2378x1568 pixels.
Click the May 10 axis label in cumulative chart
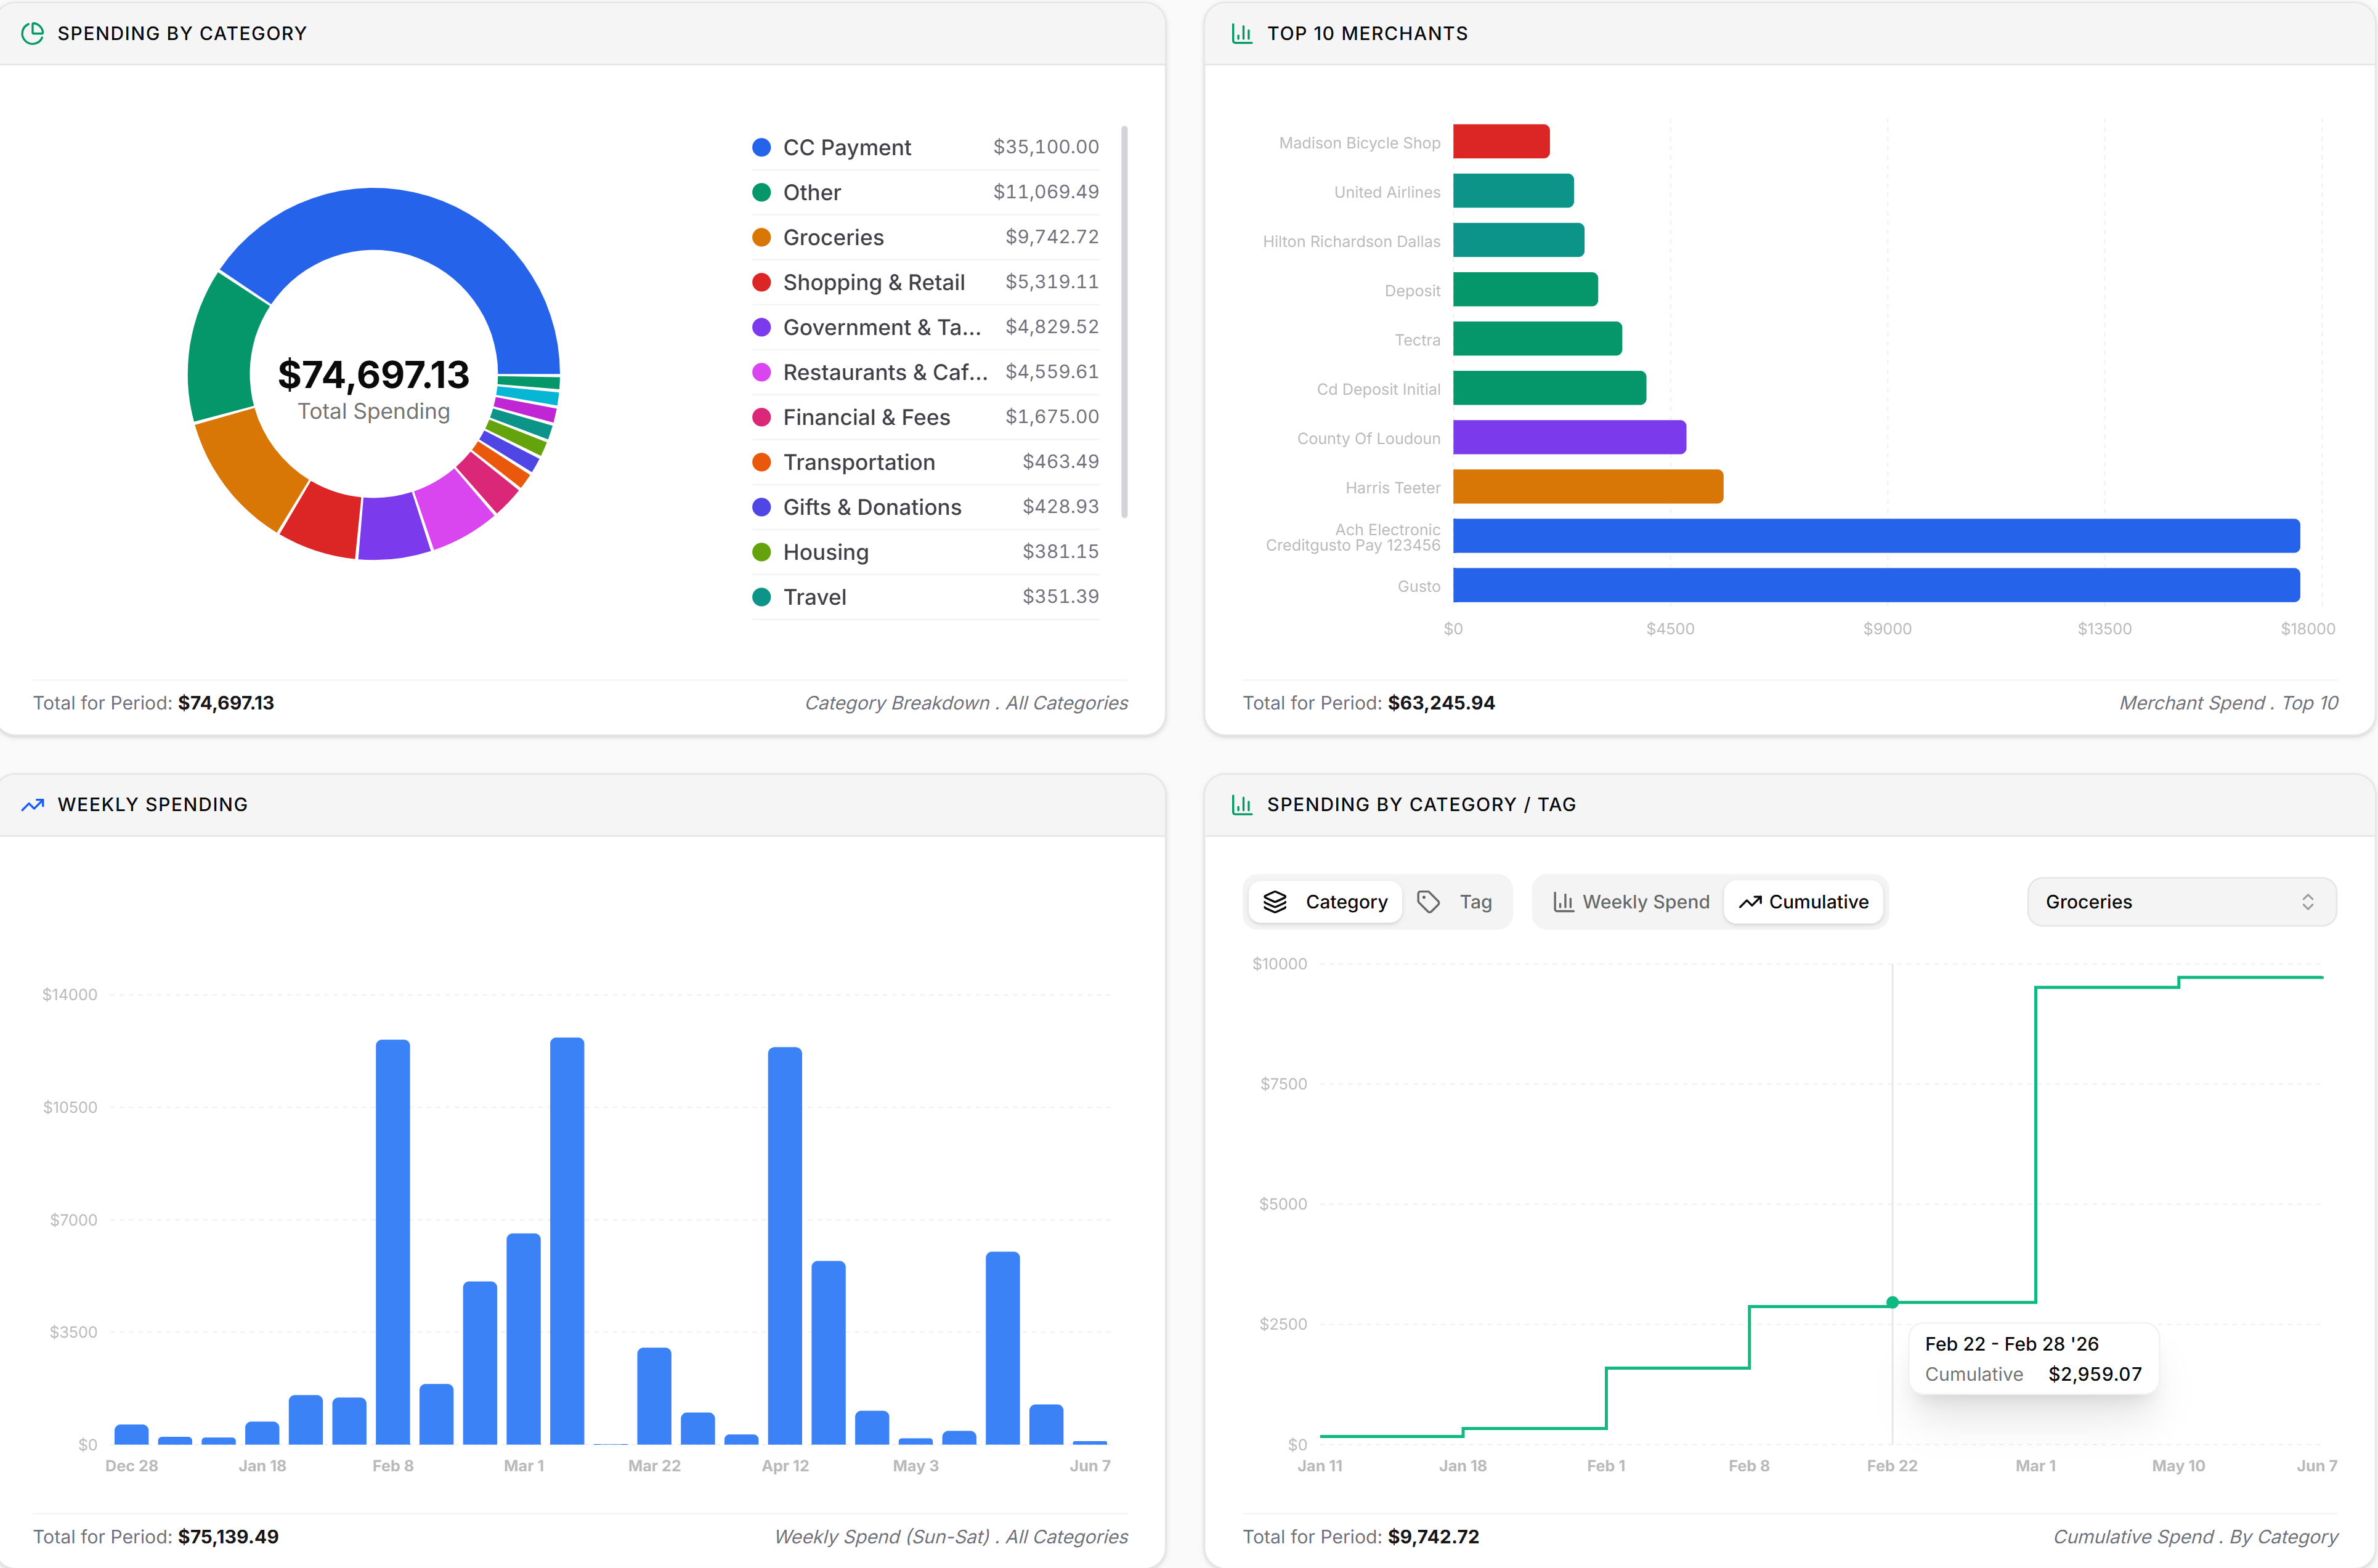pyautogui.click(x=2178, y=1466)
